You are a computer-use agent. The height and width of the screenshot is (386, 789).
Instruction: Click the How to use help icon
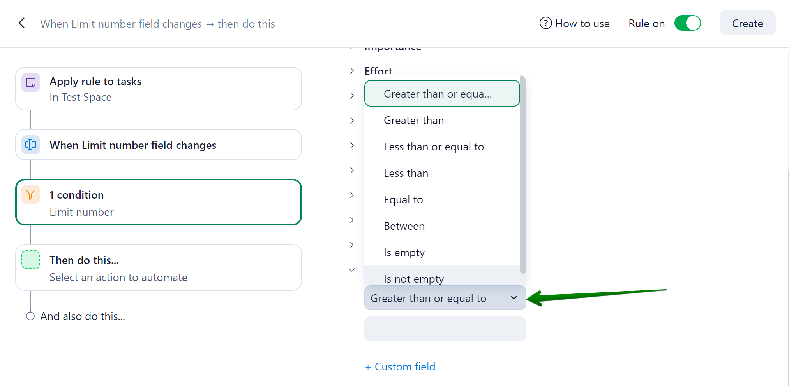coord(545,23)
